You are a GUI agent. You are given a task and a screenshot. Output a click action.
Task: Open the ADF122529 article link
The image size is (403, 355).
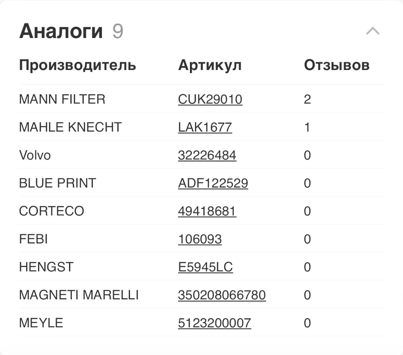[x=213, y=183]
